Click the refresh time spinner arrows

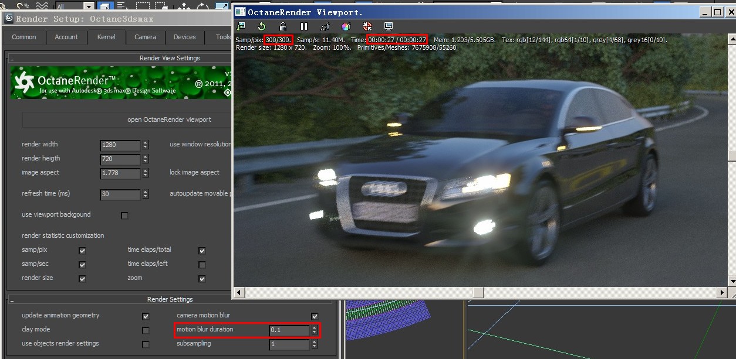[x=146, y=194]
